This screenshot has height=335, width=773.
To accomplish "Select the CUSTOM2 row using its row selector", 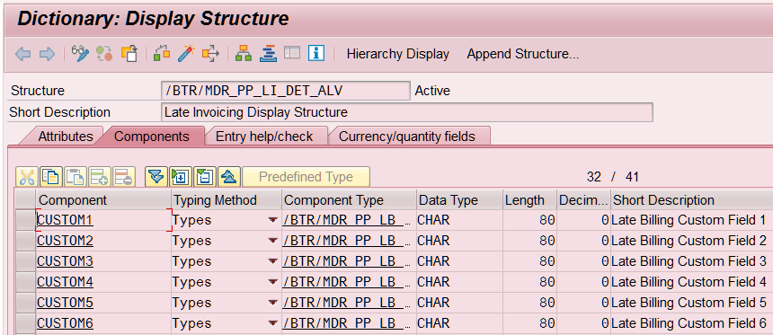I will pos(25,241).
